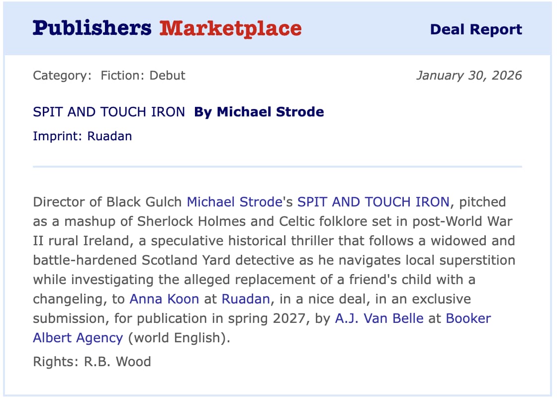
Task: Click the horizontal divider under the imprint
Action: [278, 166]
